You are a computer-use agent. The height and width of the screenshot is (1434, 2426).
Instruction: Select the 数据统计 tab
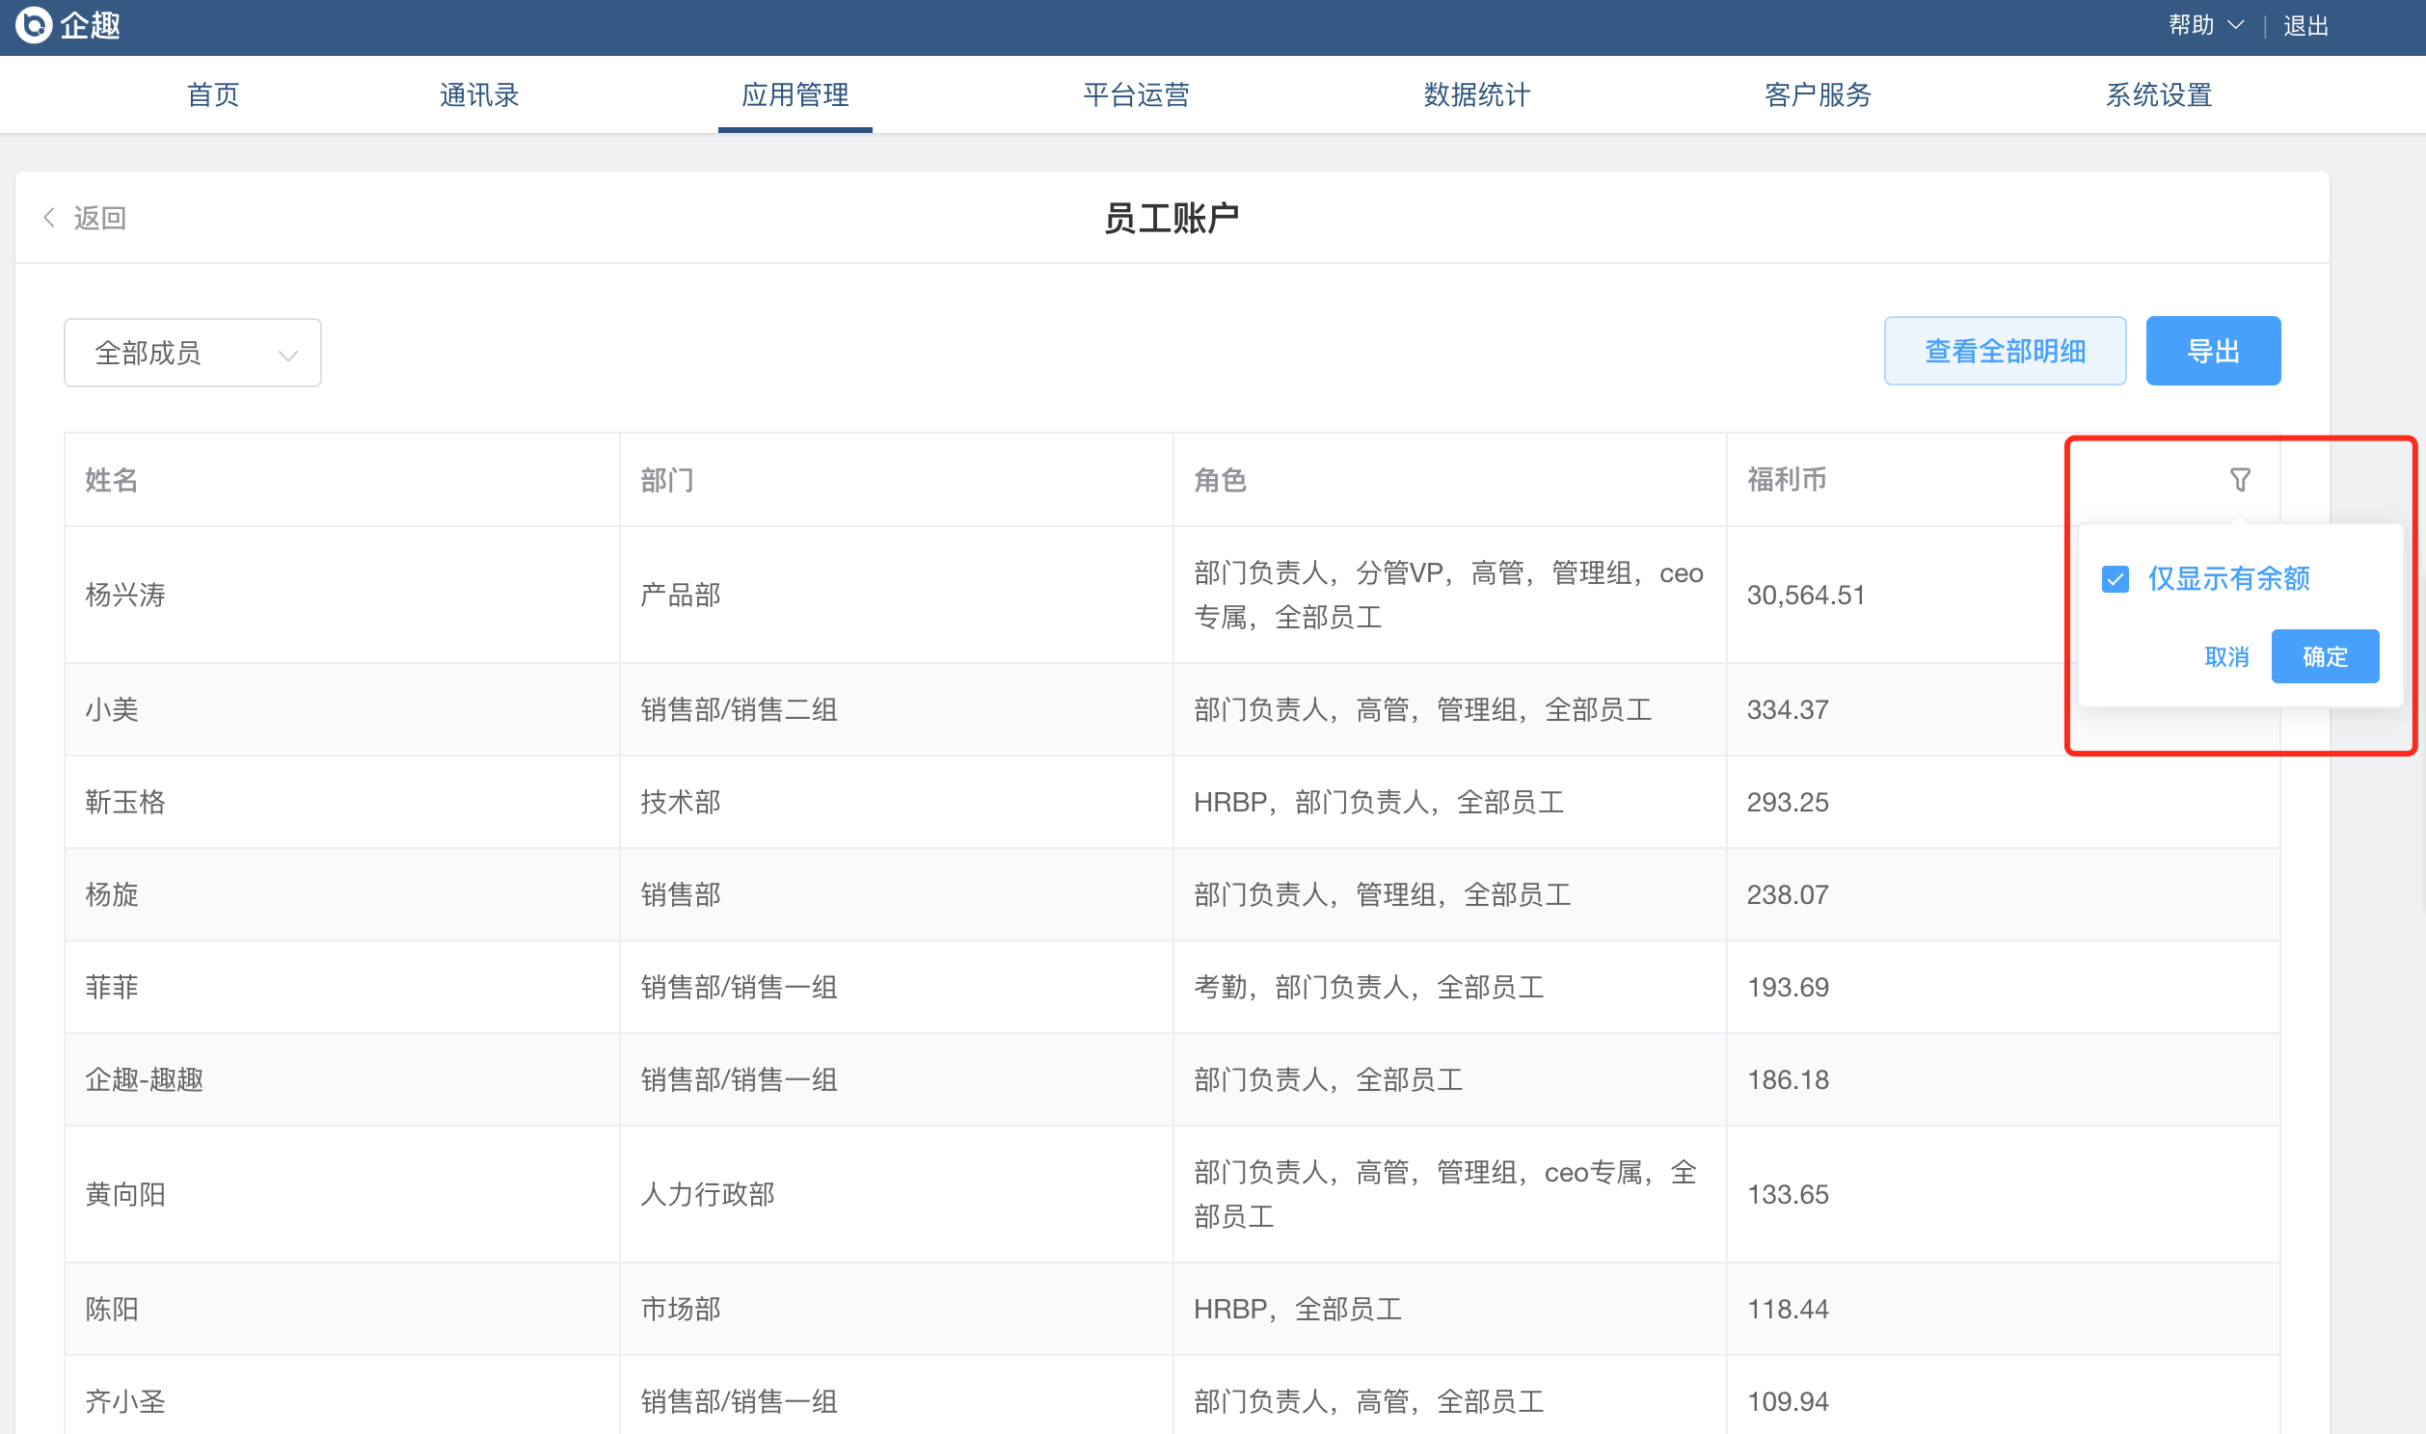[1476, 94]
